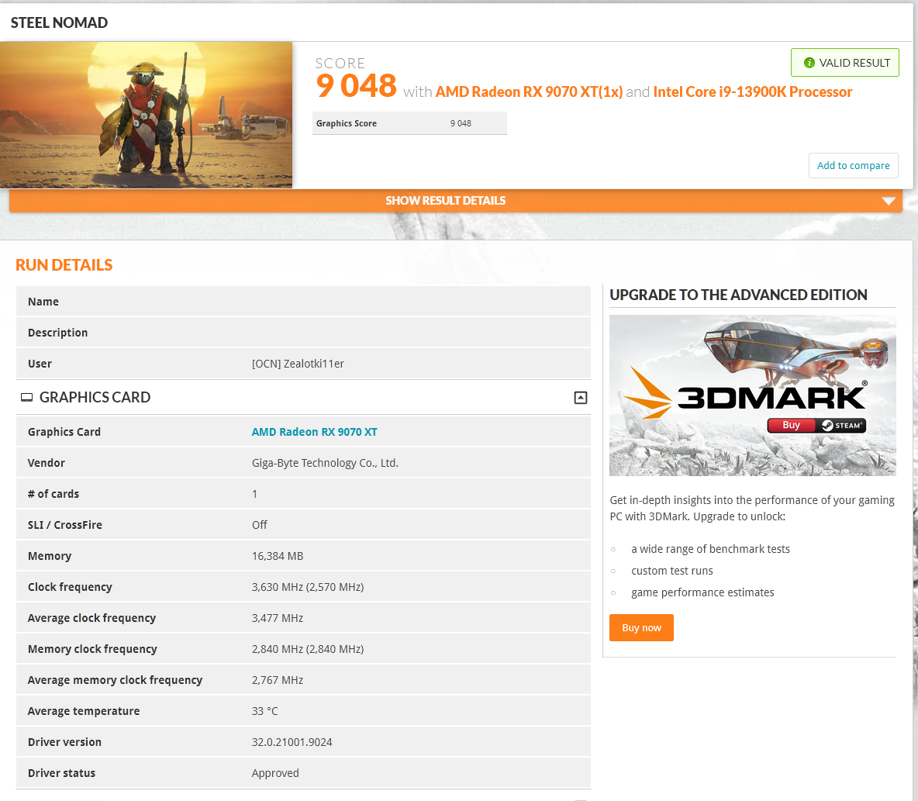Image resolution: width=918 pixels, height=801 pixels.
Task: Select SLI / CrossFire value Off
Action: coord(260,525)
